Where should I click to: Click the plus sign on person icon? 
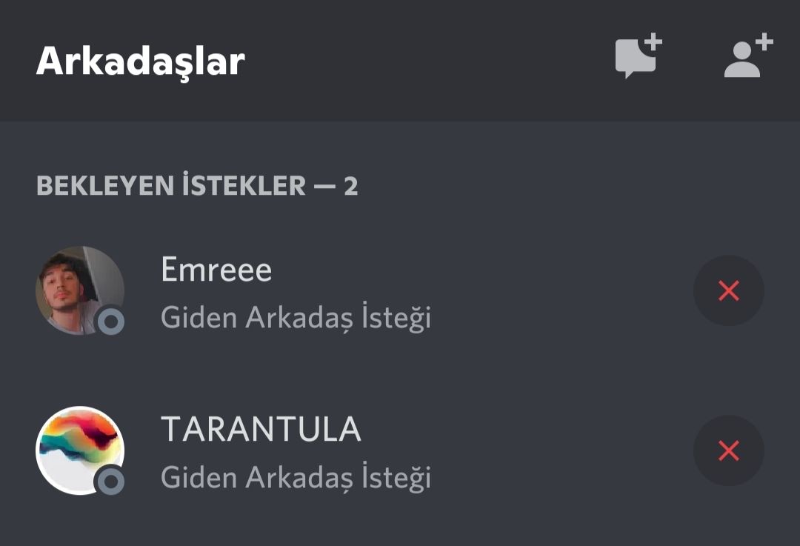tap(764, 42)
